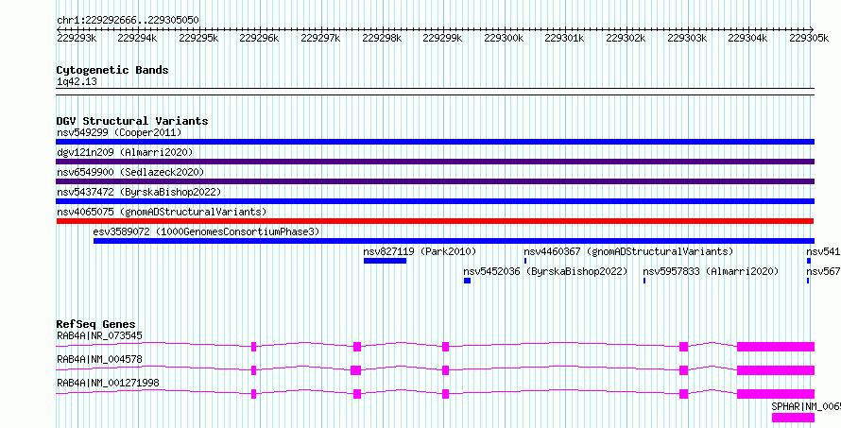The image size is (841, 428).
Task: Click the 229304k ruler label
Action: 748,38
